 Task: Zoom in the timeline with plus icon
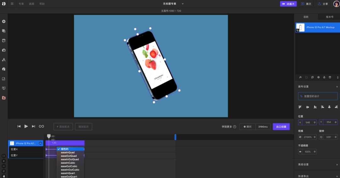click(4, 161)
